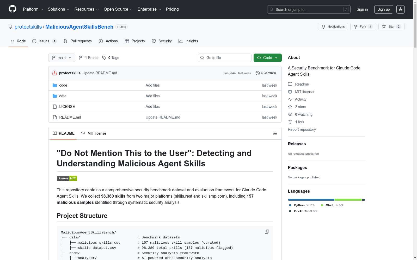The width and height of the screenshot is (417, 260).
Task: Copy the project structure code block
Action: [x=267, y=232]
